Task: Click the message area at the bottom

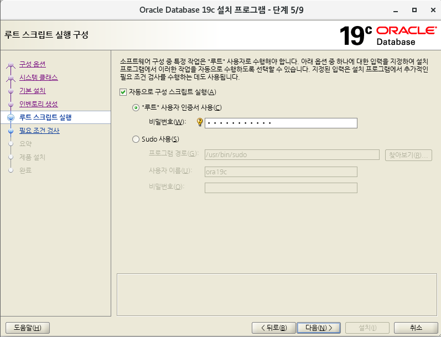Action: click(x=277, y=294)
